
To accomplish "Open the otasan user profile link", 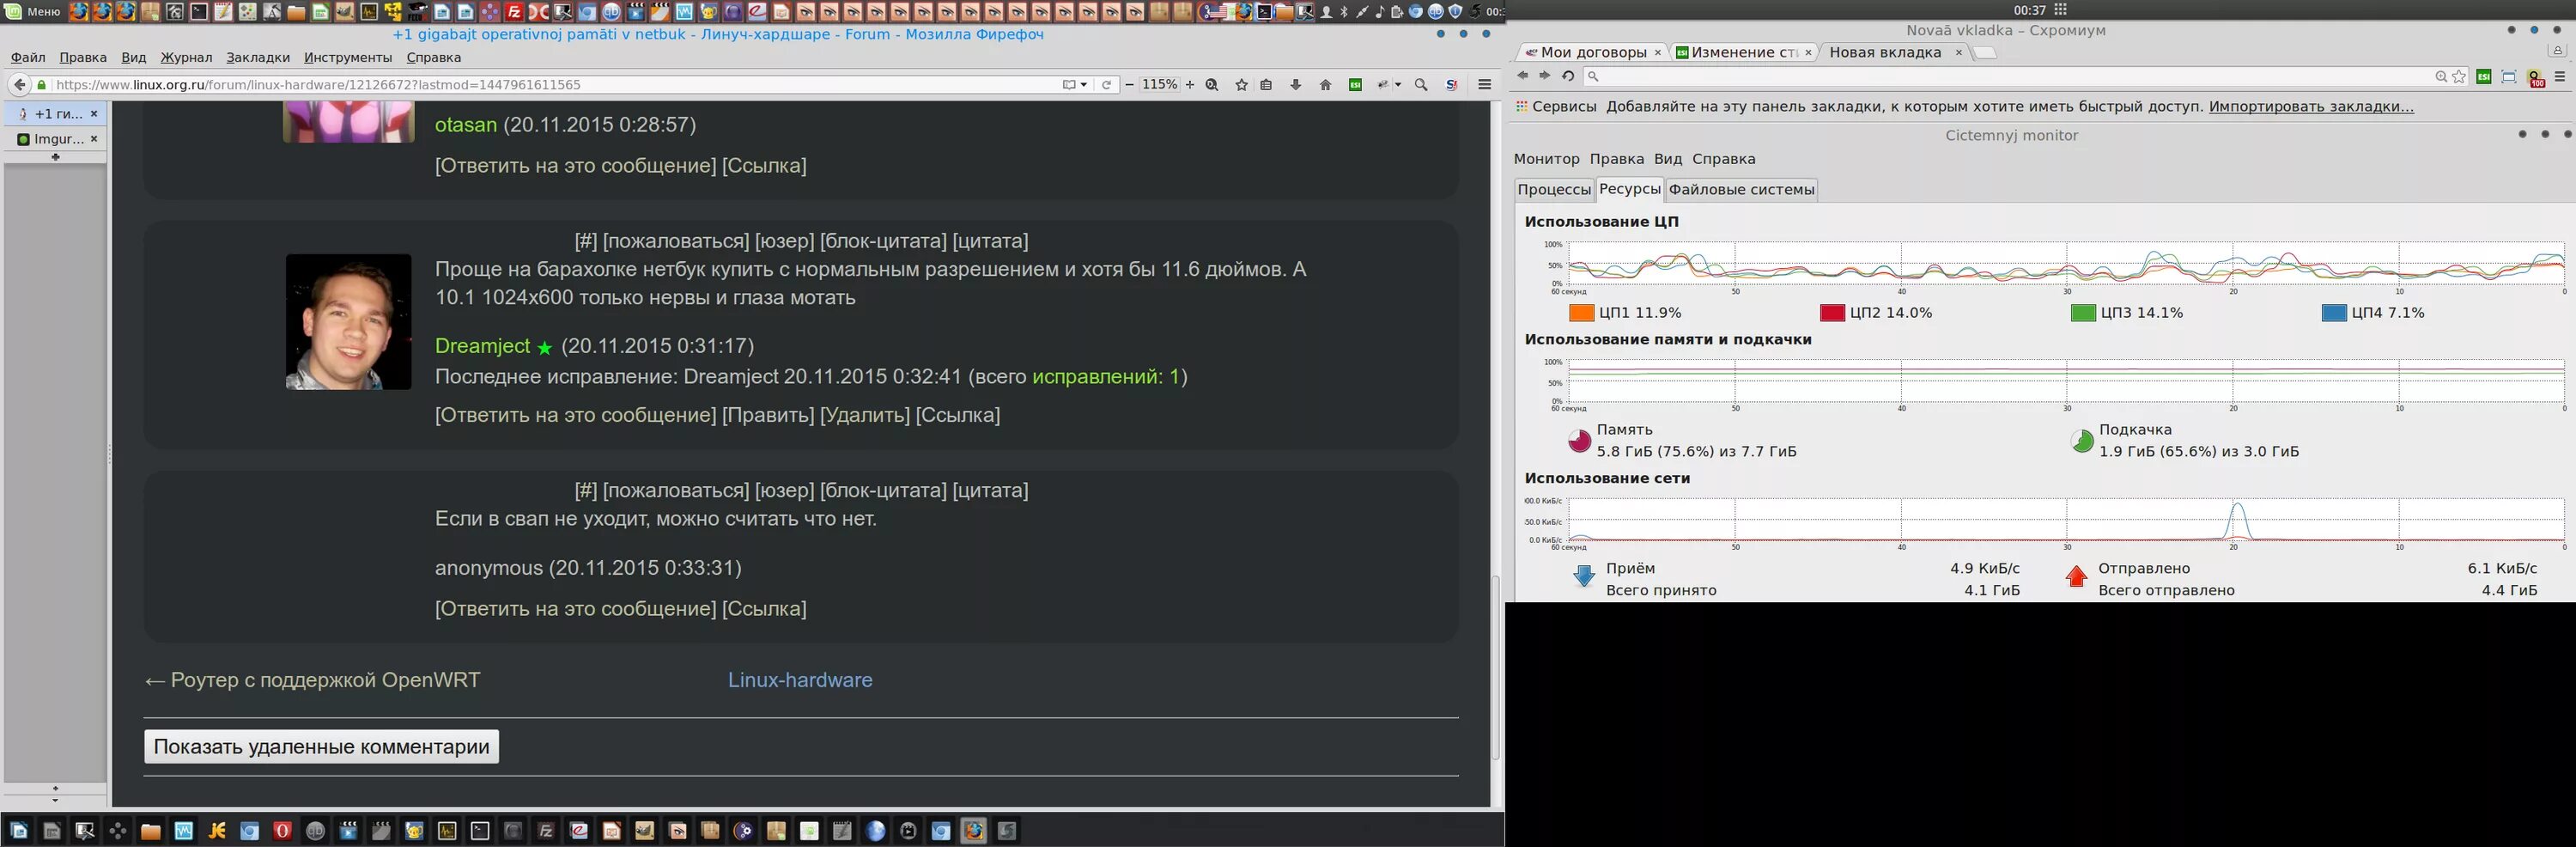I will point(466,125).
